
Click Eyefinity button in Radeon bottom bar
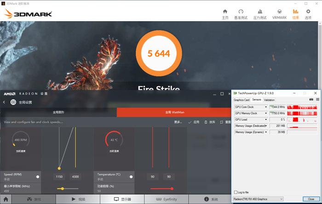[167, 199]
